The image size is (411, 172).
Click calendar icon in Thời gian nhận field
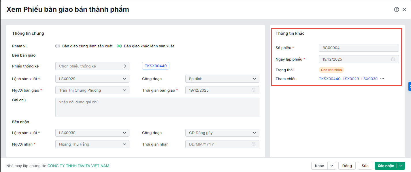[253, 144]
